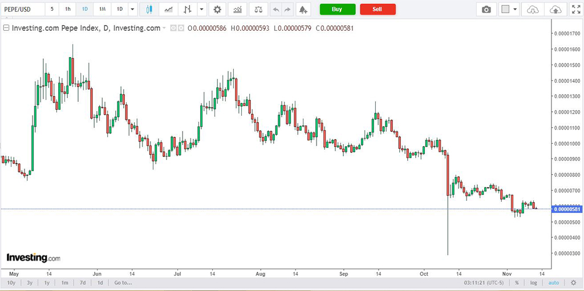Enter fullscreen chart mode

576,9
